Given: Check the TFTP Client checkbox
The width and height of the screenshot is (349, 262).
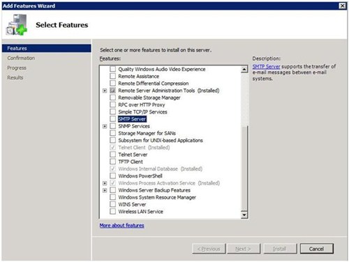Looking at the screenshot, I should pyautogui.click(x=113, y=162).
